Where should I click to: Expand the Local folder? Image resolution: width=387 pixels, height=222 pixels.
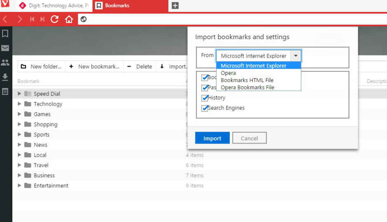[x=19, y=155]
